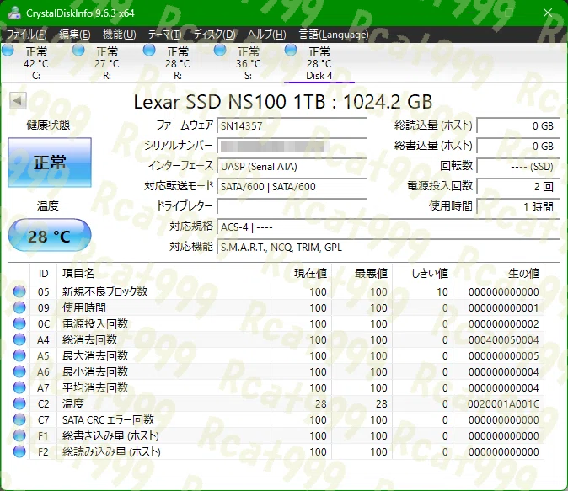
Task: Click status orb of 09 使用時間 row
Action: (x=19, y=307)
